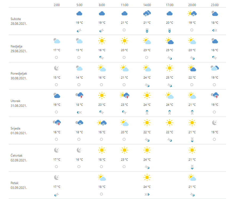Image resolution: width=241 pixels, height=199 pixels.
Task: Click Saturday 14:00 rain cloud icon
Action: [x=147, y=14]
